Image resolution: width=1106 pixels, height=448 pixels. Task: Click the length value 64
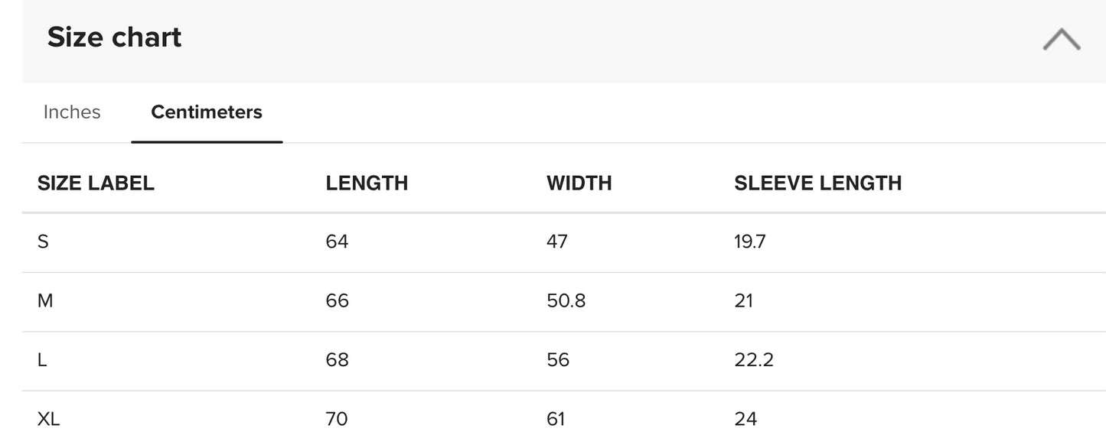pyautogui.click(x=337, y=242)
